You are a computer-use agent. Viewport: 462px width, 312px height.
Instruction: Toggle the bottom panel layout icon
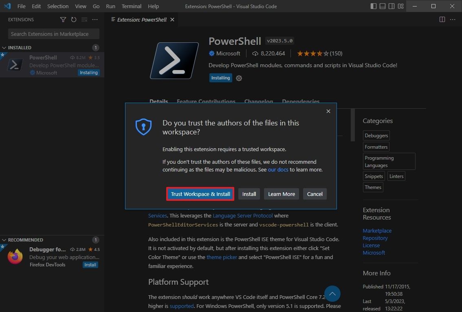383,6
